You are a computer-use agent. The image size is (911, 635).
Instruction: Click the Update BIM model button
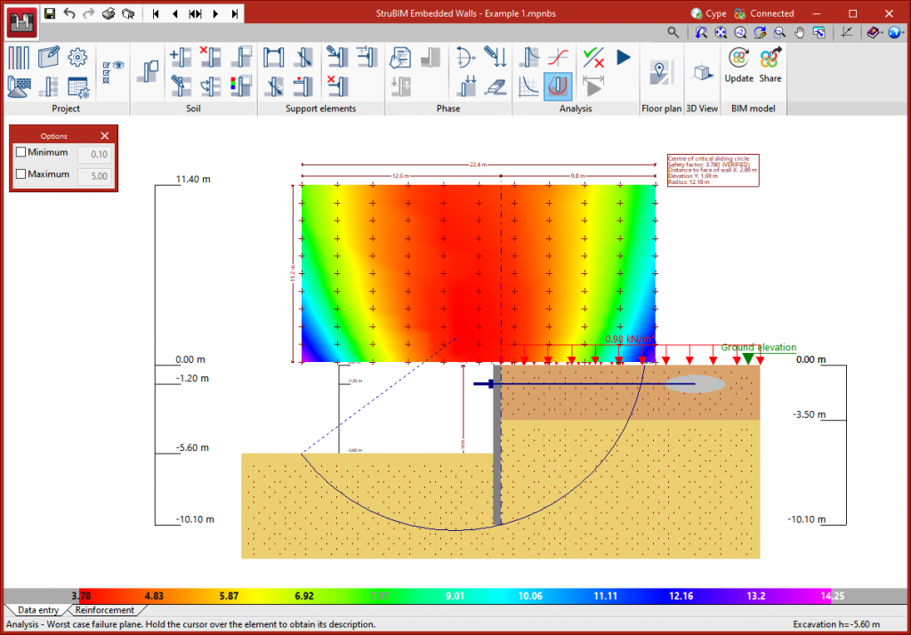tap(738, 67)
